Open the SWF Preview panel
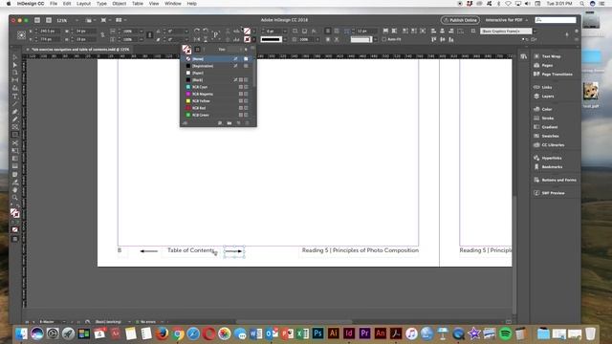The height and width of the screenshot is (344, 612). click(x=553, y=193)
